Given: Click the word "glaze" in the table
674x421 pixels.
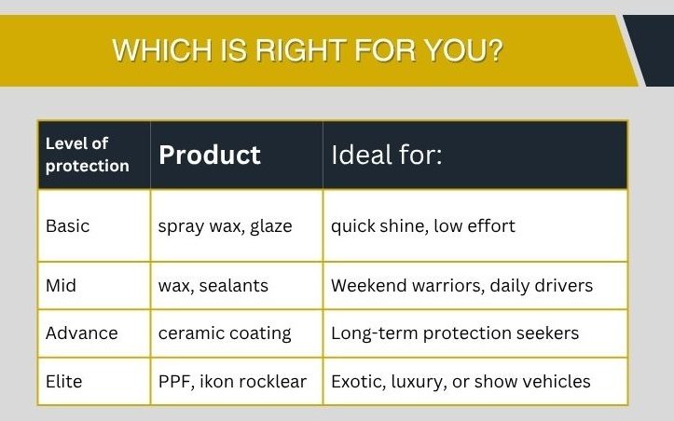Looking at the screenshot, I should coord(270,225).
